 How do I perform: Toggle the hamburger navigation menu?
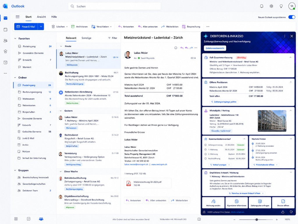(17, 17)
